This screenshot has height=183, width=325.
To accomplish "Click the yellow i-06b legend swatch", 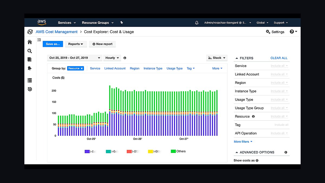I will coord(151,152).
